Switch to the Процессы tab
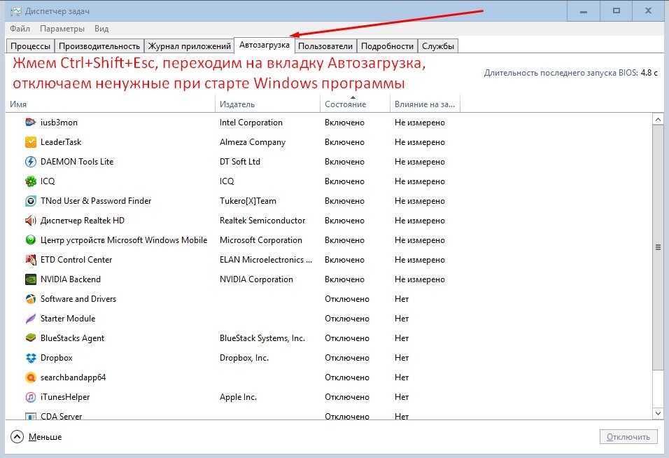The image size is (669, 458). pyautogui.click(x=30, y=46)
